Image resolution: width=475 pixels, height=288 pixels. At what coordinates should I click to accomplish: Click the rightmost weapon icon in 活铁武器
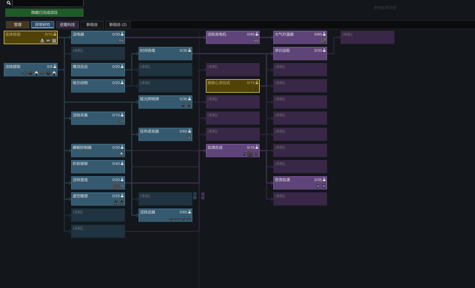[189, 219]
